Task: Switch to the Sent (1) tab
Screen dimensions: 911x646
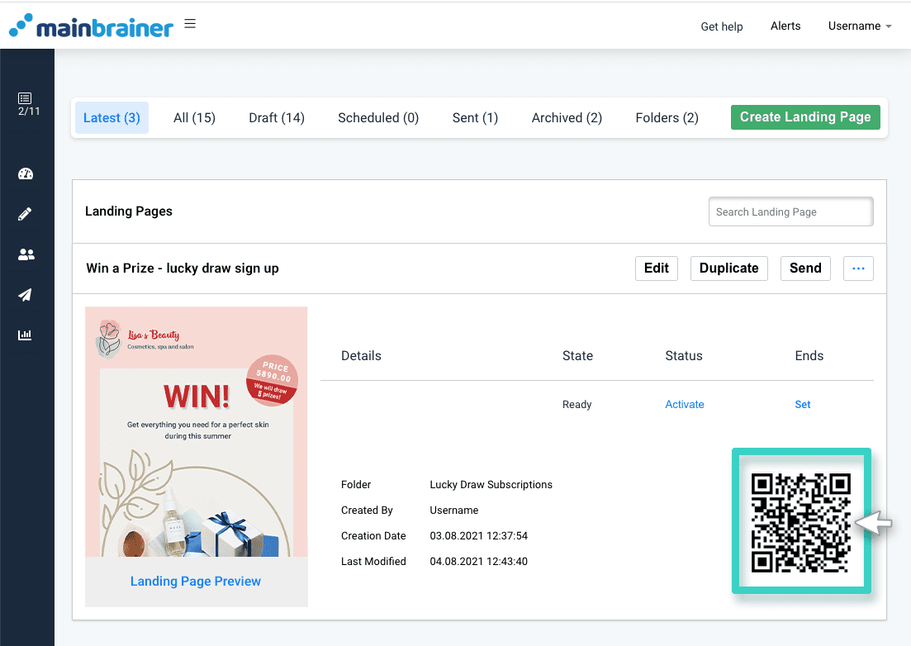Action: (x=475, y=118)
